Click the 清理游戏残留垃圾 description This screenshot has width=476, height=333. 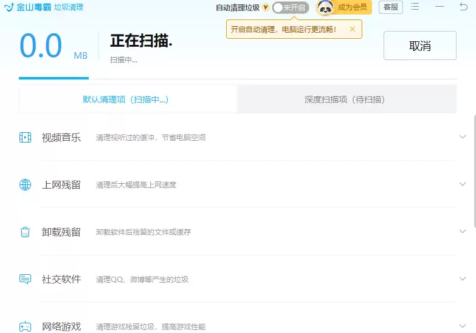[x=151, y=327]
